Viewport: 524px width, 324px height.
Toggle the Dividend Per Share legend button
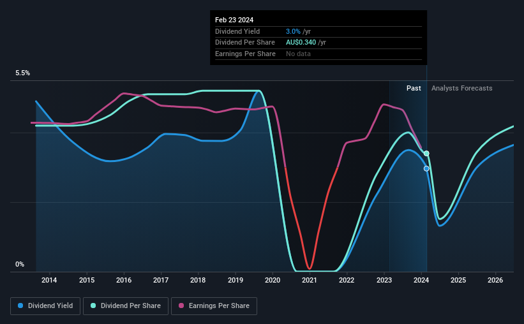coord(126,306)
